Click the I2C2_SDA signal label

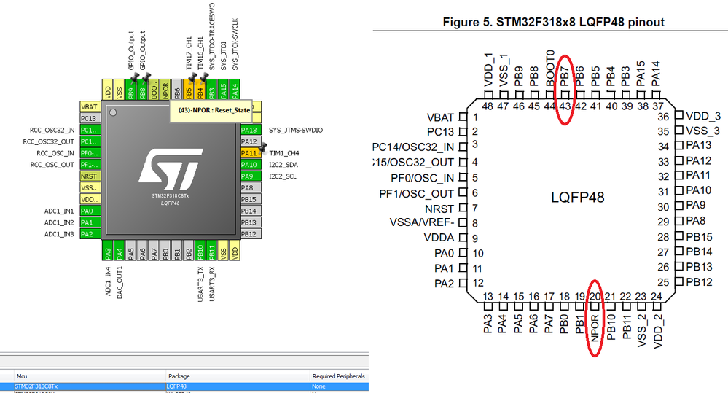click(x=283, y=165)
